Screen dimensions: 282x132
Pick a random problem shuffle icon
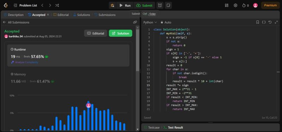click(57, 5)
